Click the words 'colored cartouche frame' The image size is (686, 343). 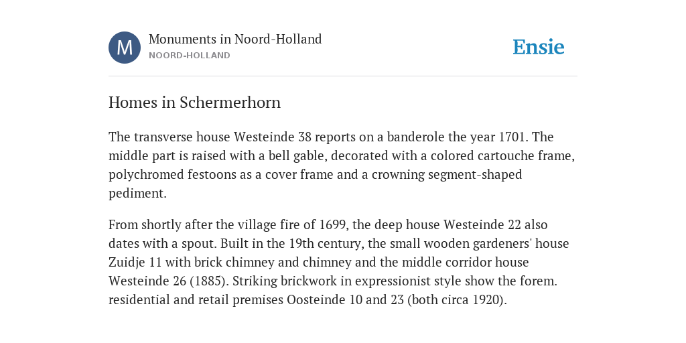501,155
